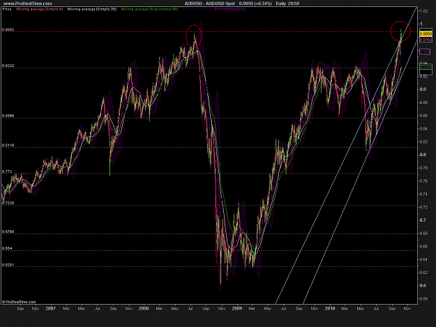Click the 0.6 price axis label
436x327 pixels.
pyautogui.click(x=423, y=286)
